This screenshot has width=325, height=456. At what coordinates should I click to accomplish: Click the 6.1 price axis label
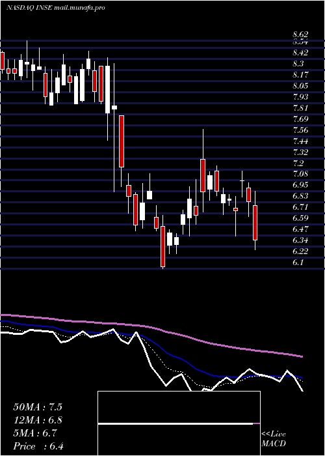[298, 263]
